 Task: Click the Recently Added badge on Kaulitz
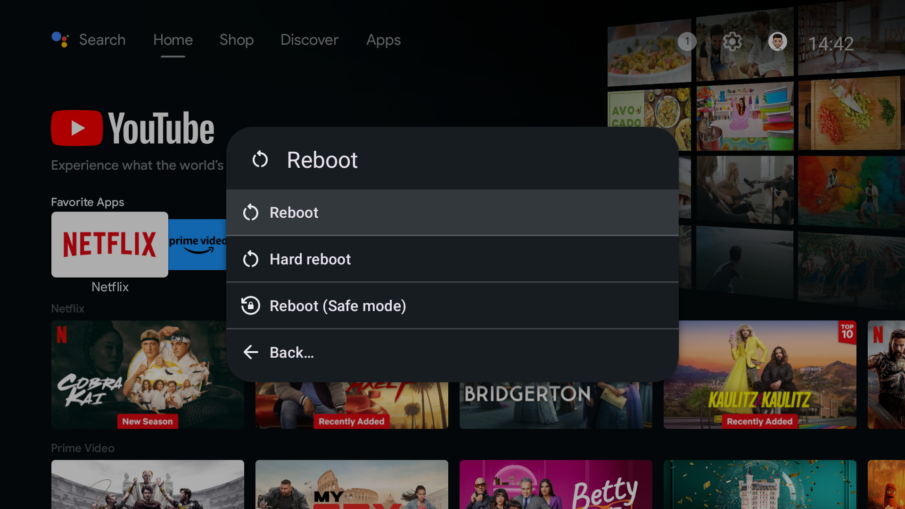760,421
